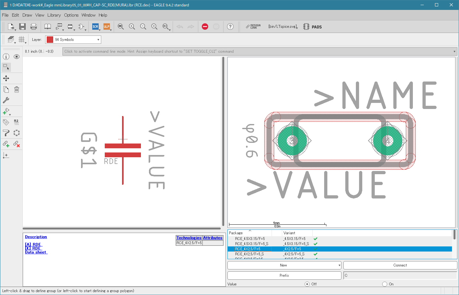The width and height of the screenshot is (459, 295).
Task: Click the Design Link toolbar icon
Action: (x=253, y=27)
